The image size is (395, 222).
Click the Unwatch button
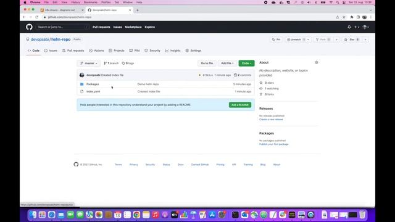(295, 39)
